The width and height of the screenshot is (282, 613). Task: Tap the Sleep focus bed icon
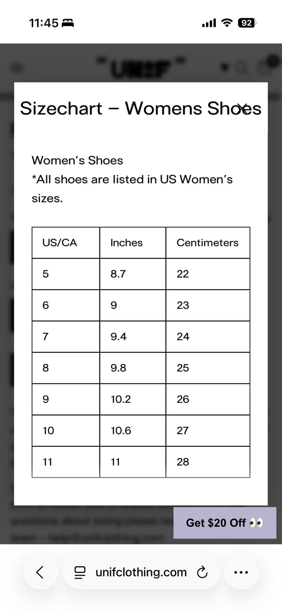coord(67,23)
